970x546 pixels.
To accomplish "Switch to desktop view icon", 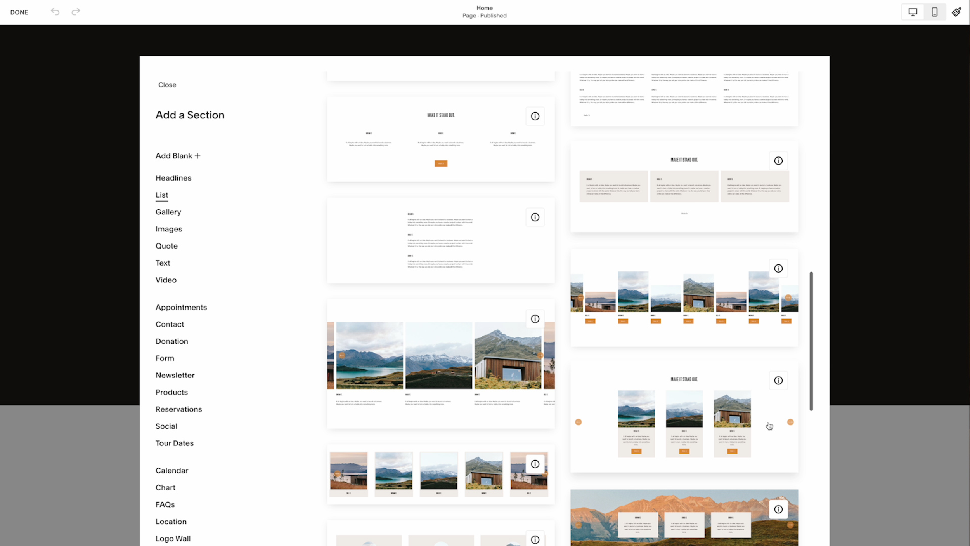I will click(x=913, y=12).
